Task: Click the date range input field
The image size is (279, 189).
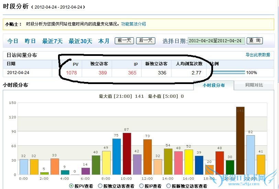Action: coord(216,41)
